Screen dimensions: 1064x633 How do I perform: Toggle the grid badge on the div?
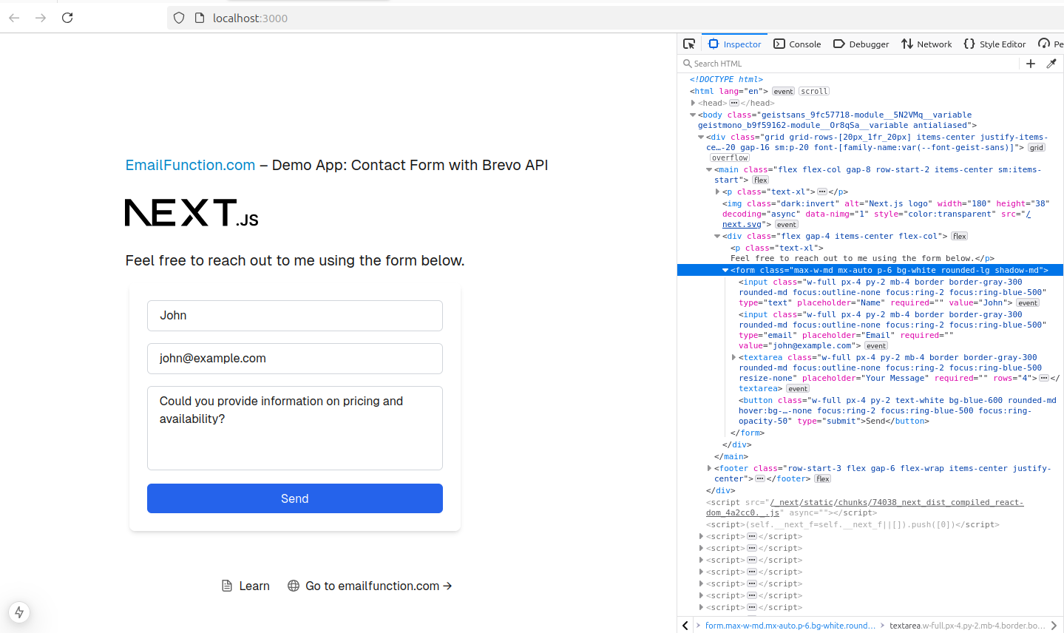1037,147
